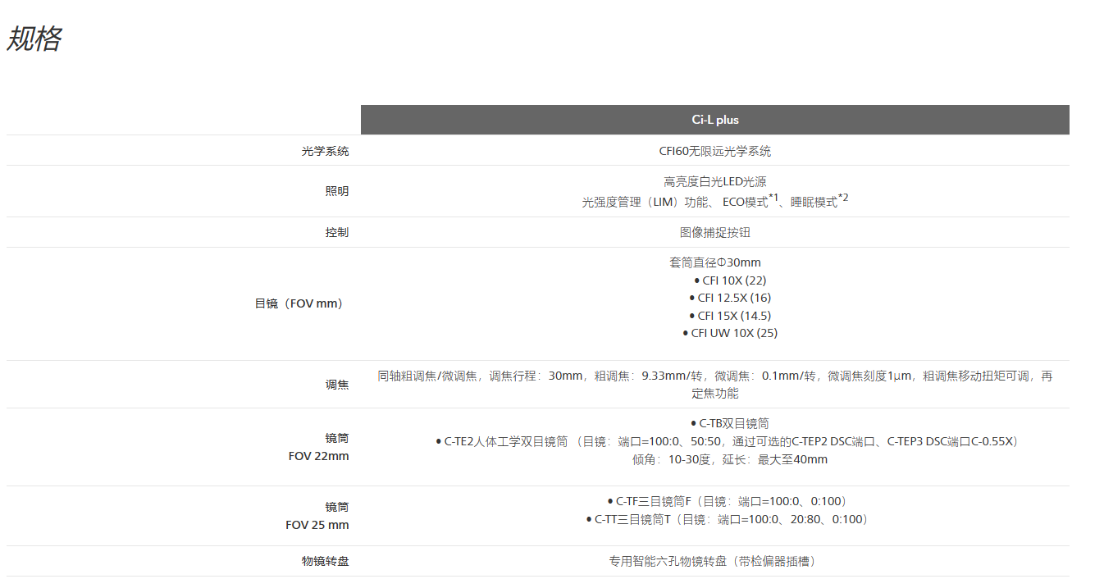Image resolution: width=1104 pixels, height=579 pixels.
Task: Click the '物镜转盘' row label
Action: tap(325, 562)
